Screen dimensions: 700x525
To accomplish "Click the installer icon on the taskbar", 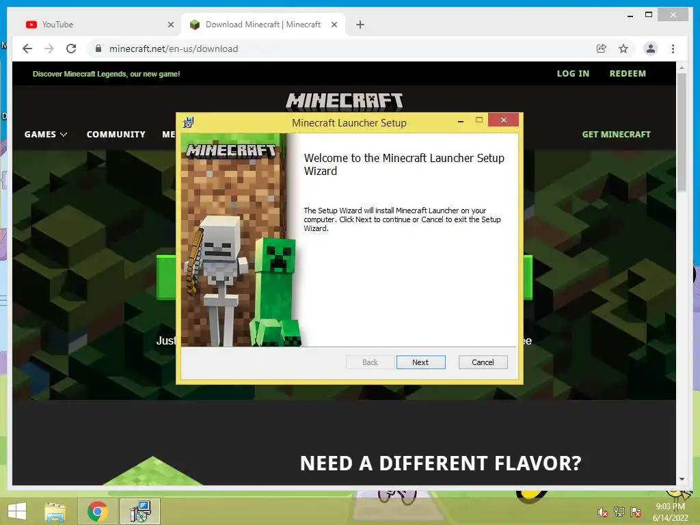I will click(x=140, y=511).
